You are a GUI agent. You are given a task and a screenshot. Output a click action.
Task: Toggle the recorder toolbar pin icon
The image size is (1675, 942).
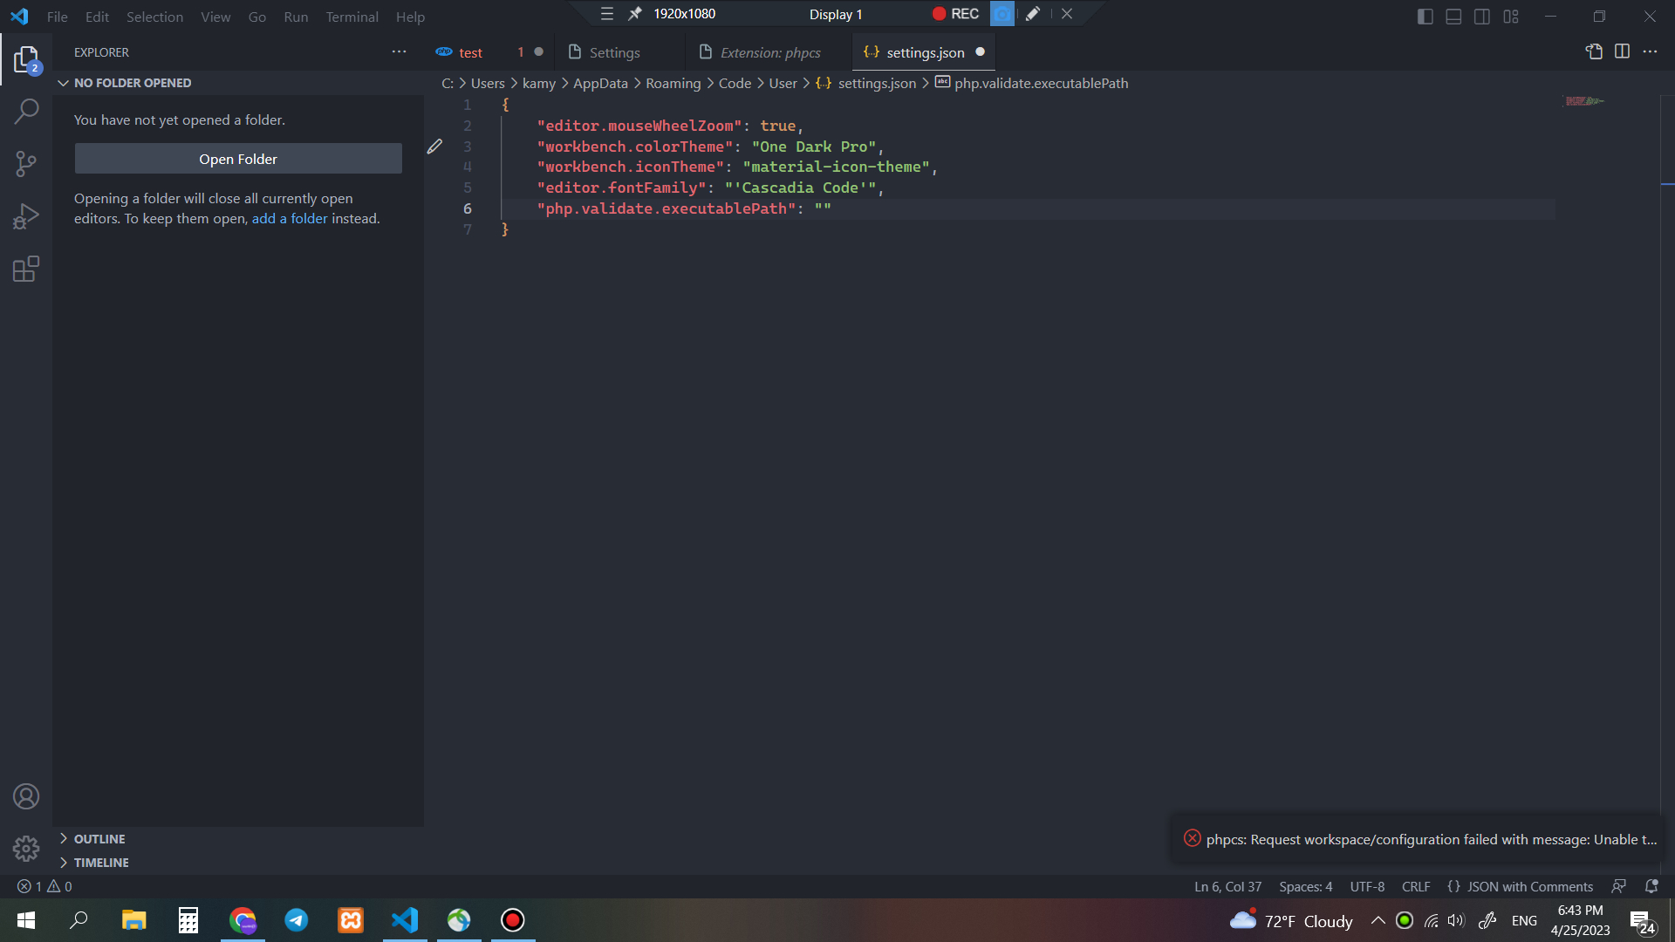pyautogui.click(x=635, y=14)
